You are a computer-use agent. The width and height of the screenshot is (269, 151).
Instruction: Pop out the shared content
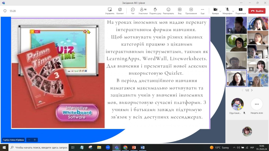(120, 11)
